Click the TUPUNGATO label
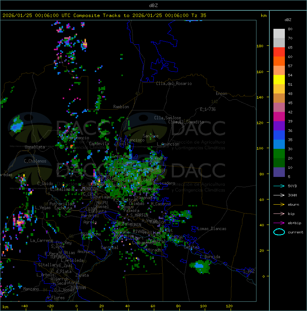Screen dimensions: 307x311 (60, 257)
